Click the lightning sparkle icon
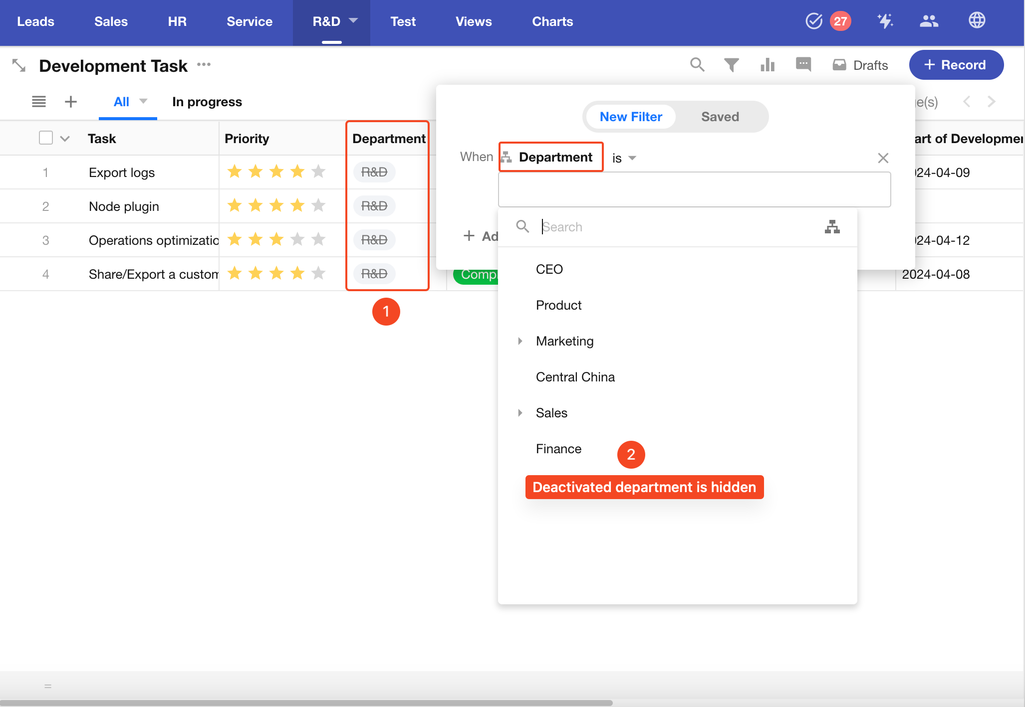This screenshot has width=1025, height=707. [885, 21]
